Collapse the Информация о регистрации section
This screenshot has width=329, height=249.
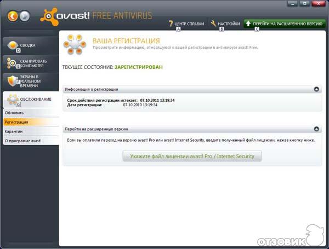(316, 89)
